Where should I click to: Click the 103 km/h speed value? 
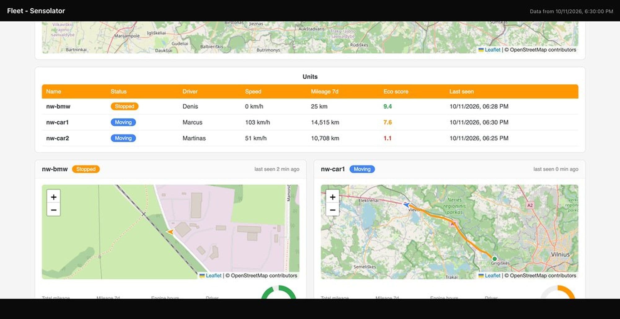[257, 122]
